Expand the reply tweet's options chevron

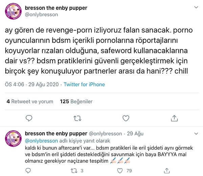coord(196,133)
